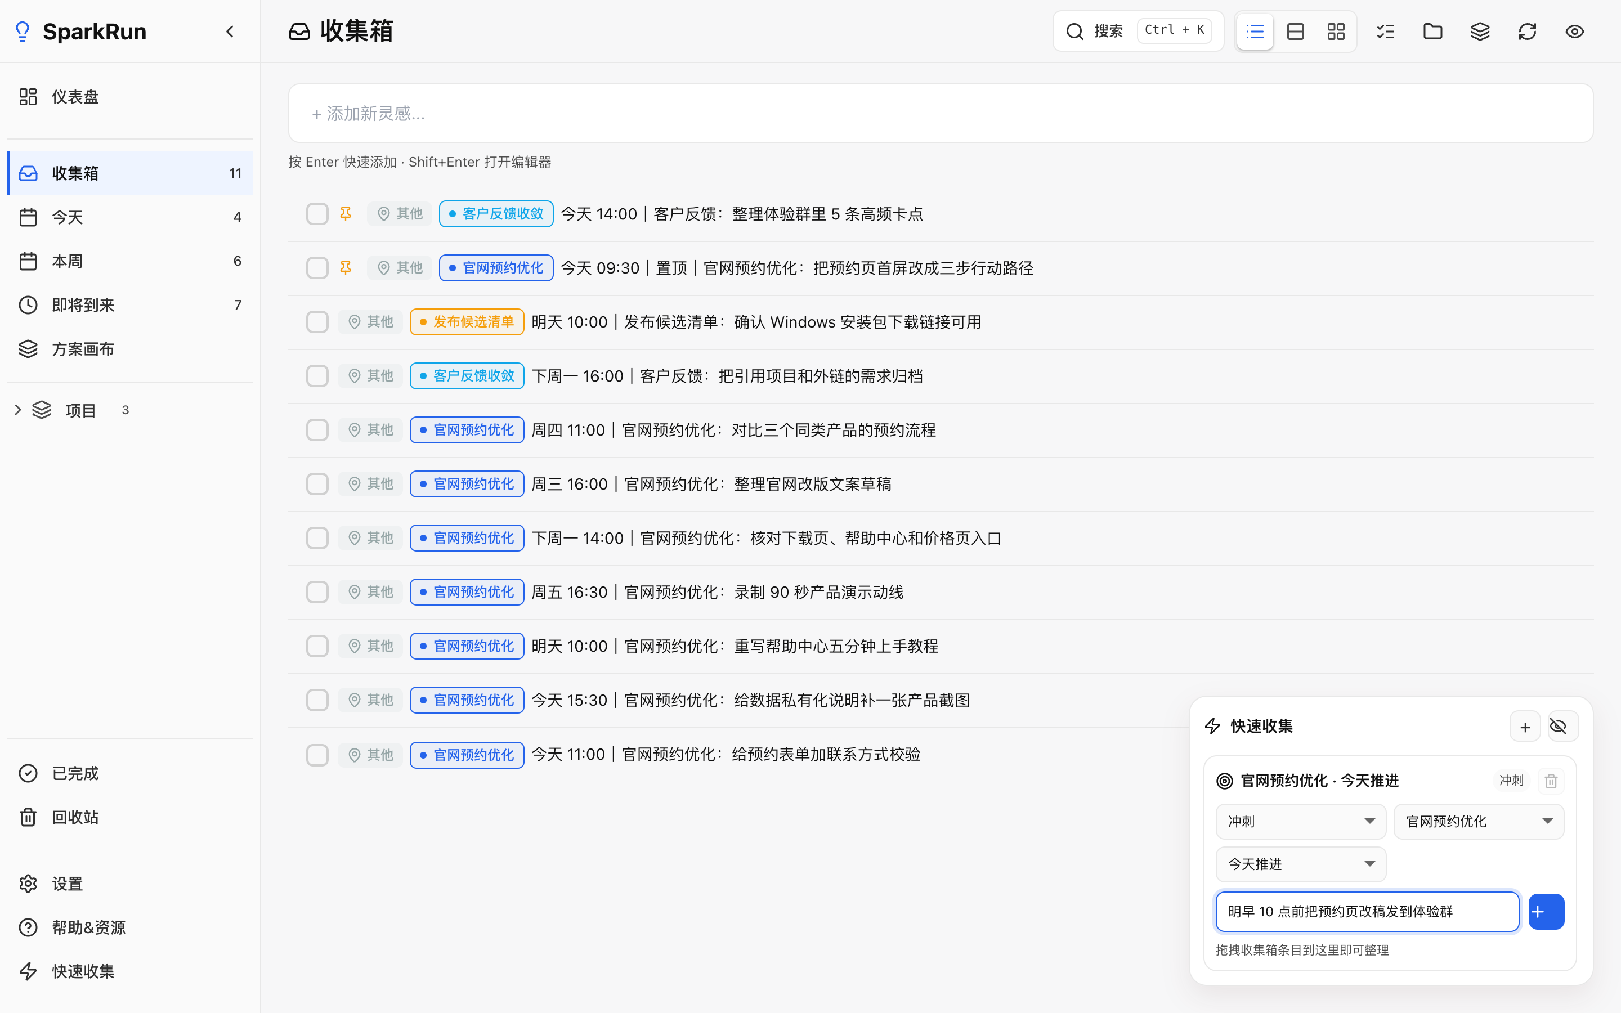Click 客户反馈收敛 tag on 今天 14:00 row
The width and height of the screenshot is (1621, 1013).
click(496, 214)
